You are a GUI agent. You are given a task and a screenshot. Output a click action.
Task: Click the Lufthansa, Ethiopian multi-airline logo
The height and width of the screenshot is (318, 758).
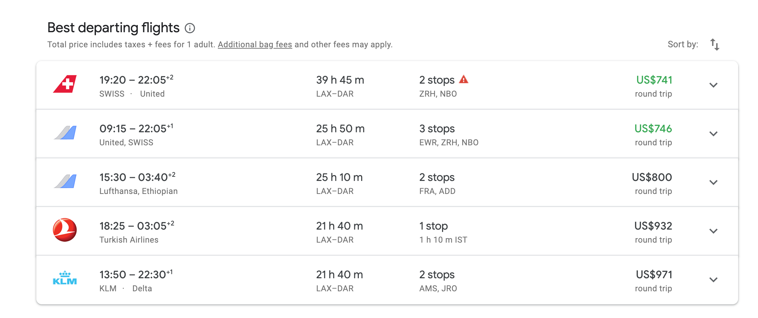coord(65,182)
